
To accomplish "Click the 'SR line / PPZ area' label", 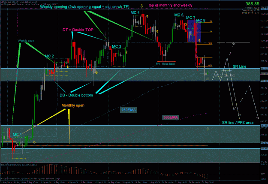I will pos(238,123).
